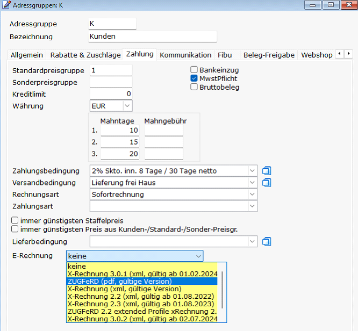Viewport: 358px width, 331px height.
Task: Toggle the Bruttobeleg checkbox
Action: click(x=195, y=87)
